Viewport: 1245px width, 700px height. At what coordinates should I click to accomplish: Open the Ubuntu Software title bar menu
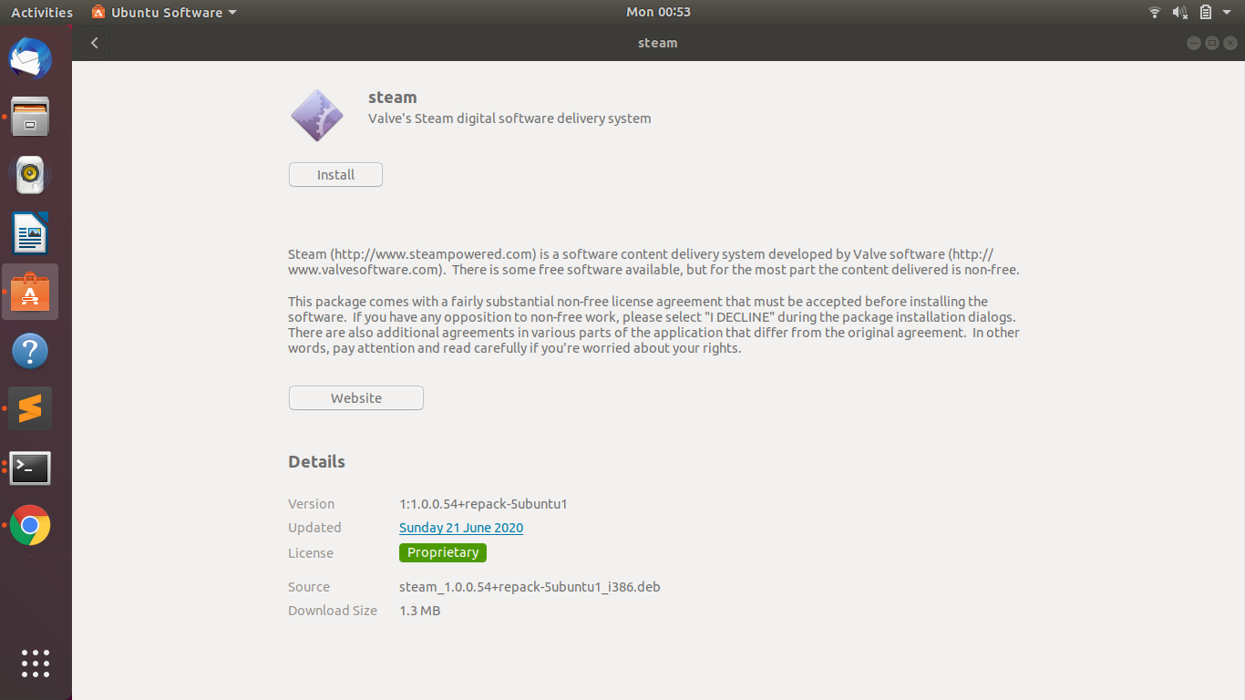[x=164, y=12]
